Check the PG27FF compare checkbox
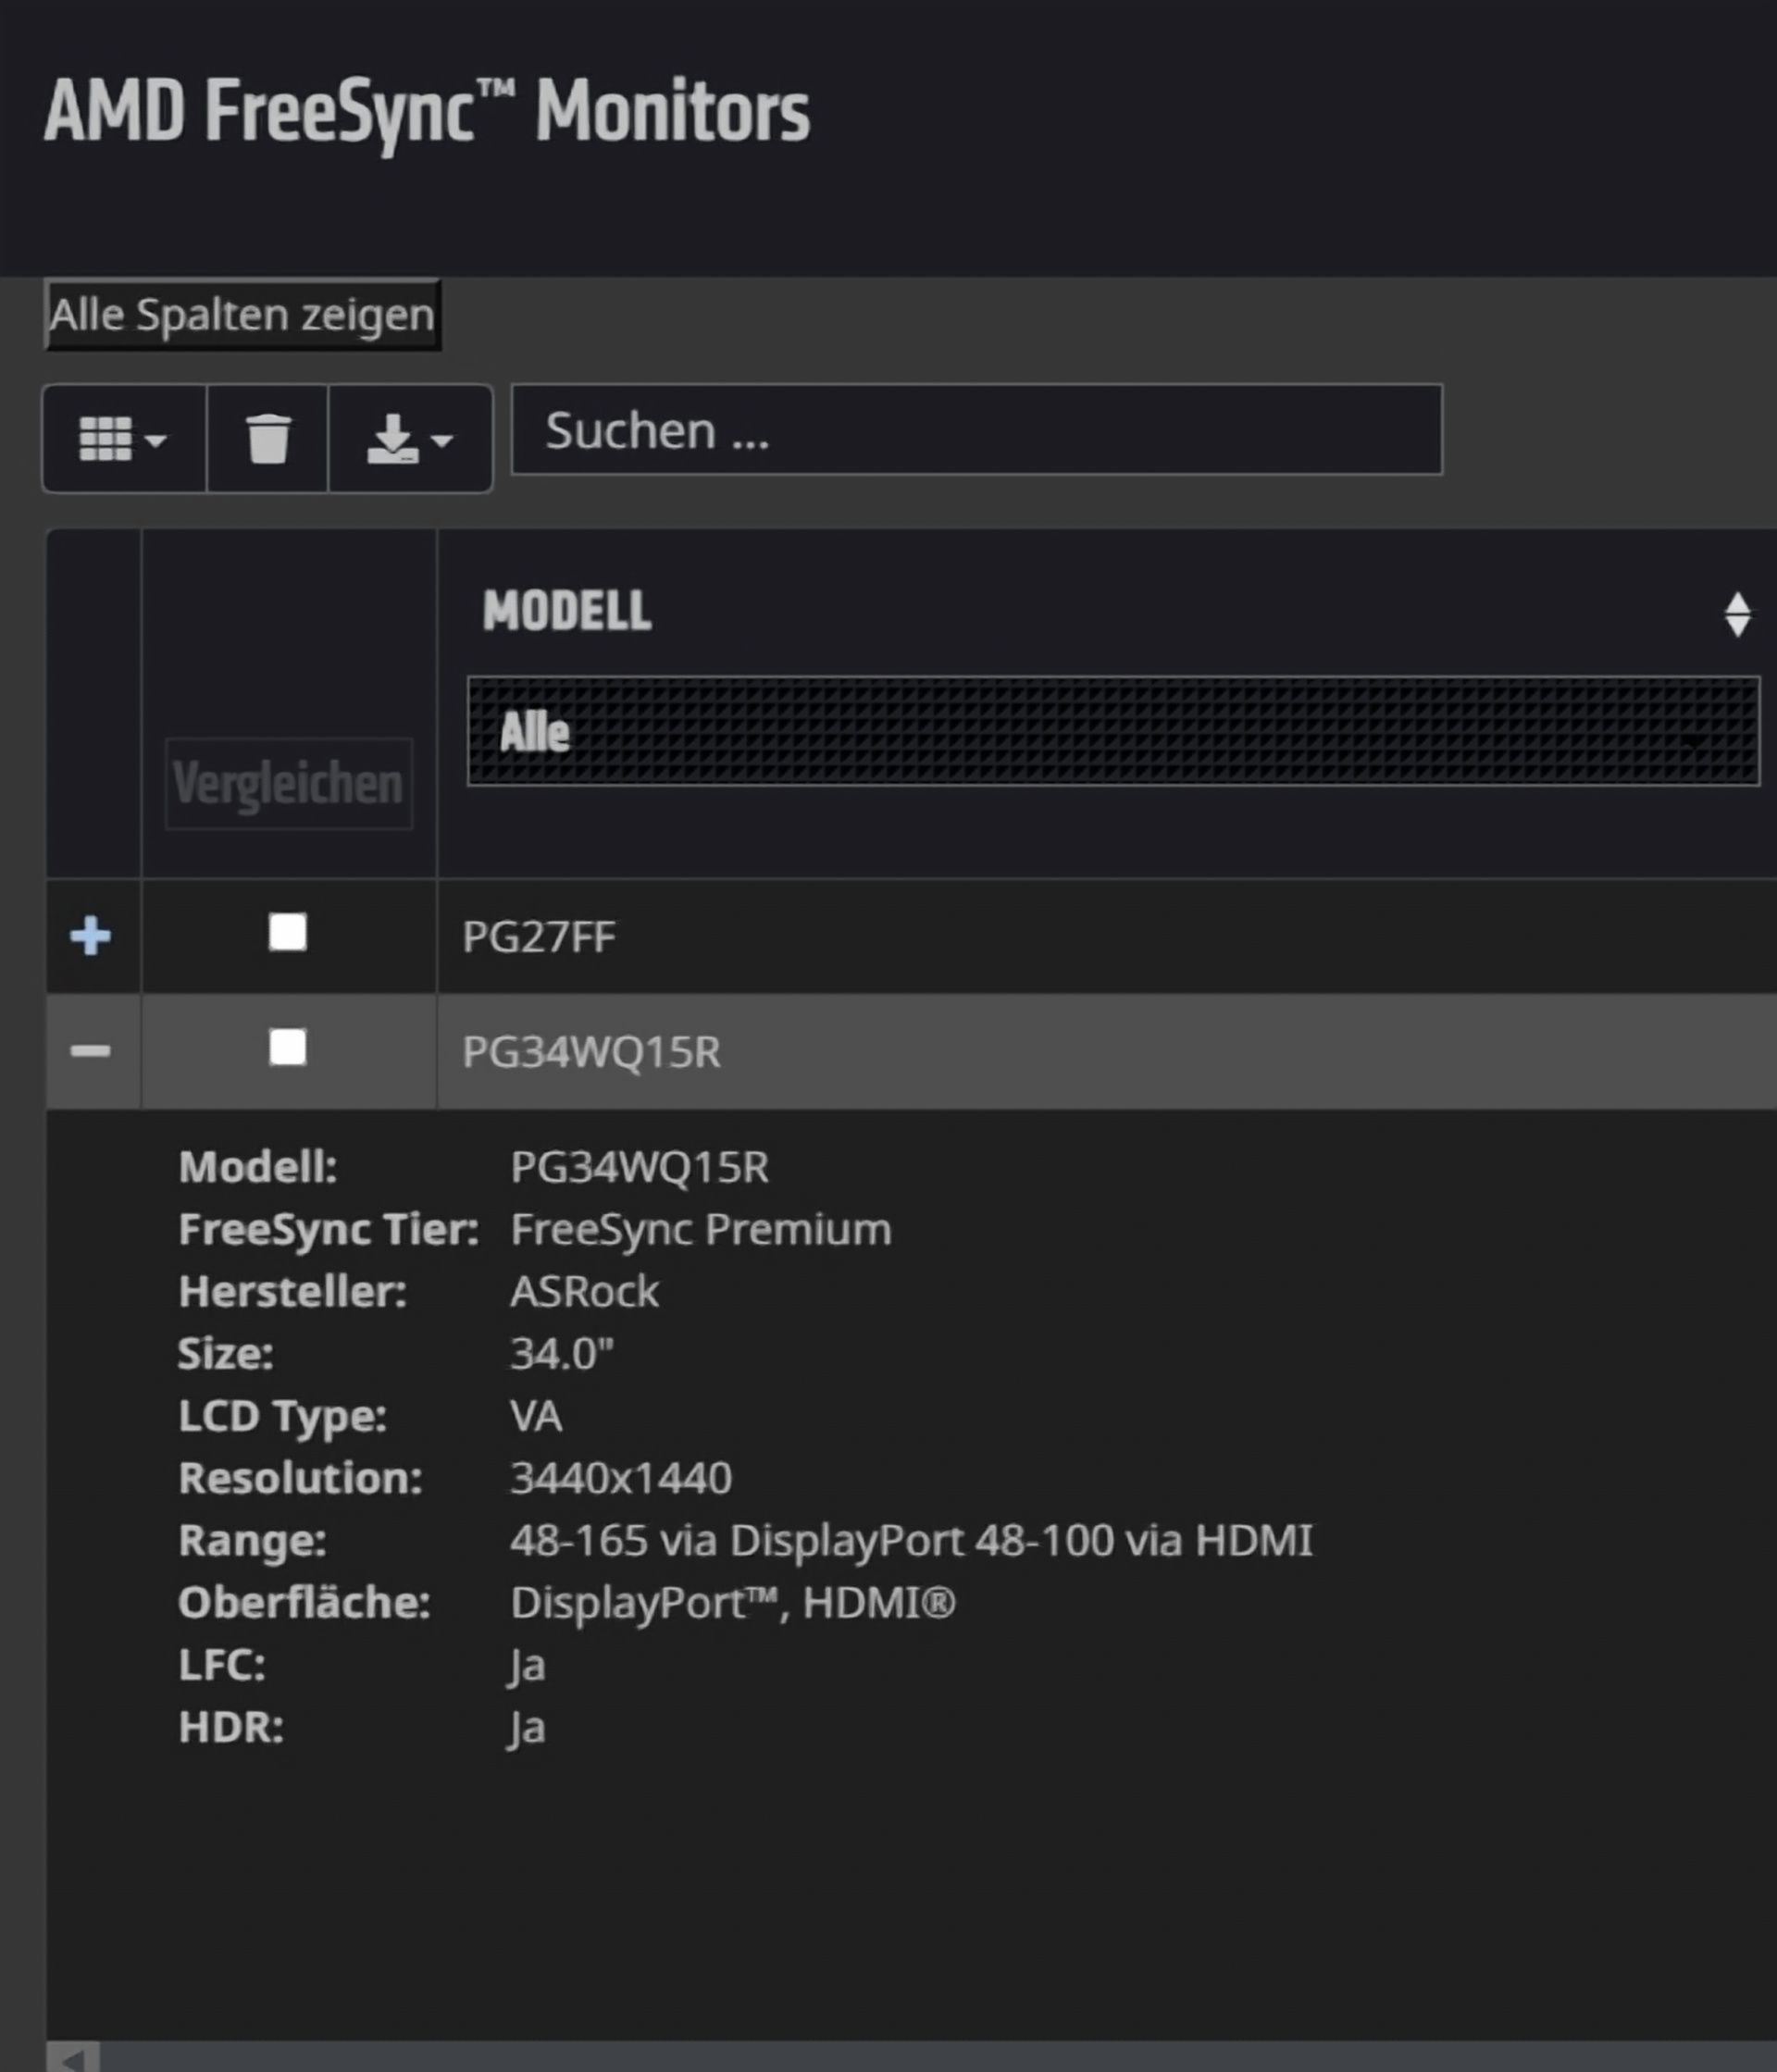 (288, 932)
